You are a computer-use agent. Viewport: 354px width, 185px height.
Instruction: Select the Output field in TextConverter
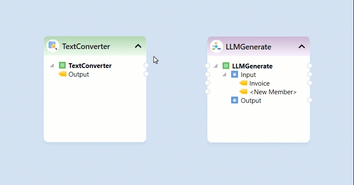click(79, 74)
